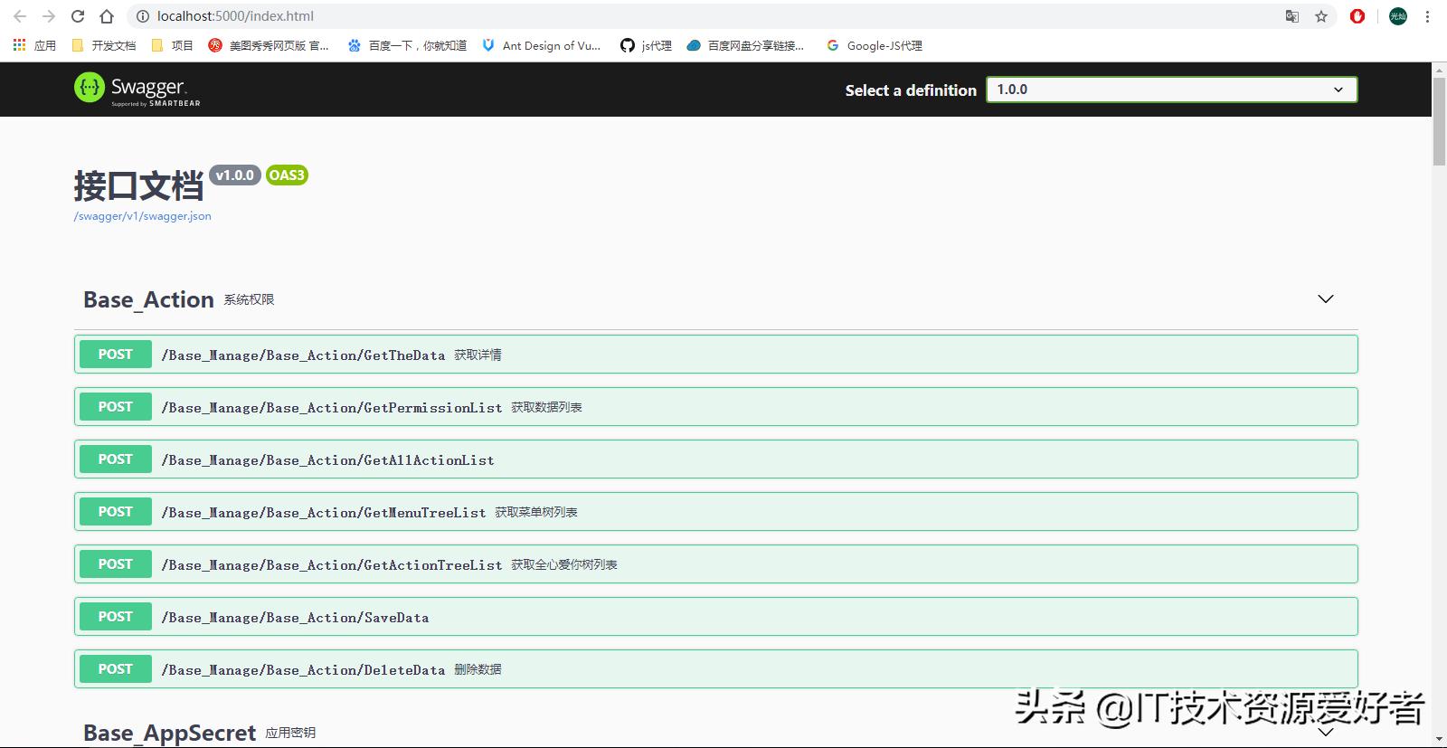This screenshot has width=1447, height=748.
Task: Click the 获取菜单树列表 endpoint description
Action: pyautogui.click(x=535, y=512)
